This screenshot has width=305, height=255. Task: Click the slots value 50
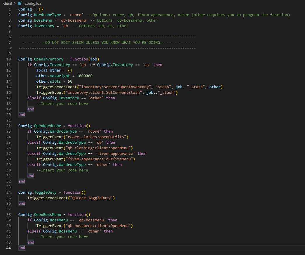(70, 81)
